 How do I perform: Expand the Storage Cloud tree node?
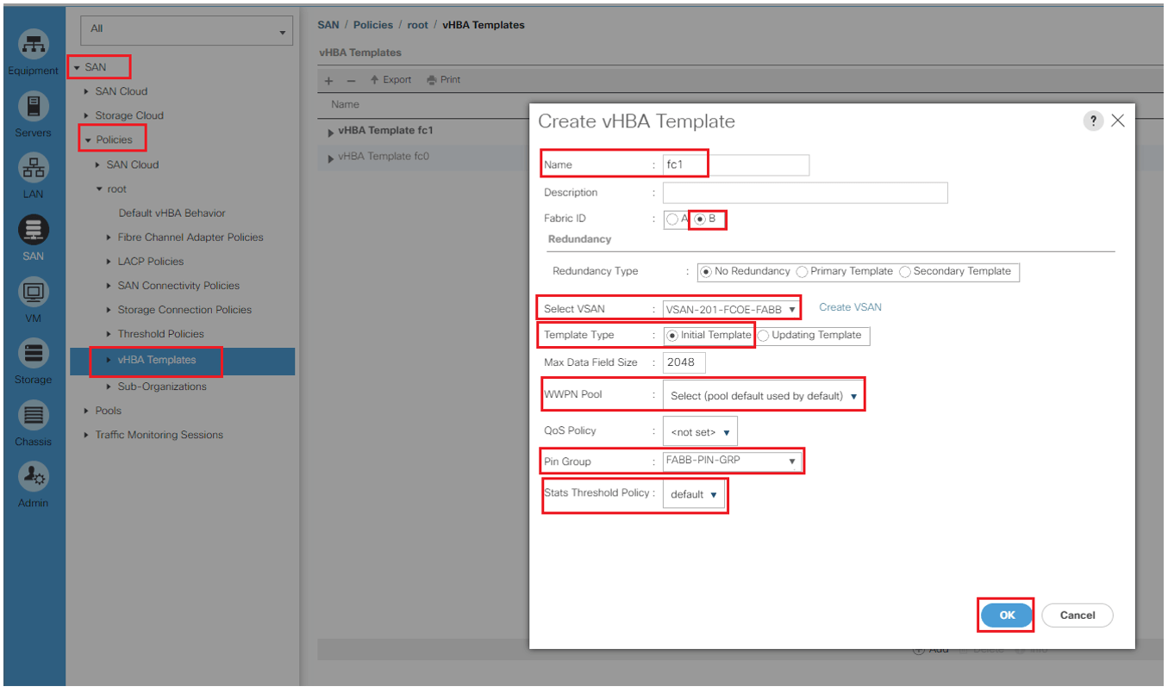tap(87, 115)
